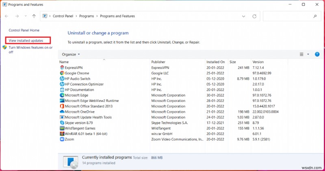Click the ExpressVPN program icon

[x=62, y=67]
